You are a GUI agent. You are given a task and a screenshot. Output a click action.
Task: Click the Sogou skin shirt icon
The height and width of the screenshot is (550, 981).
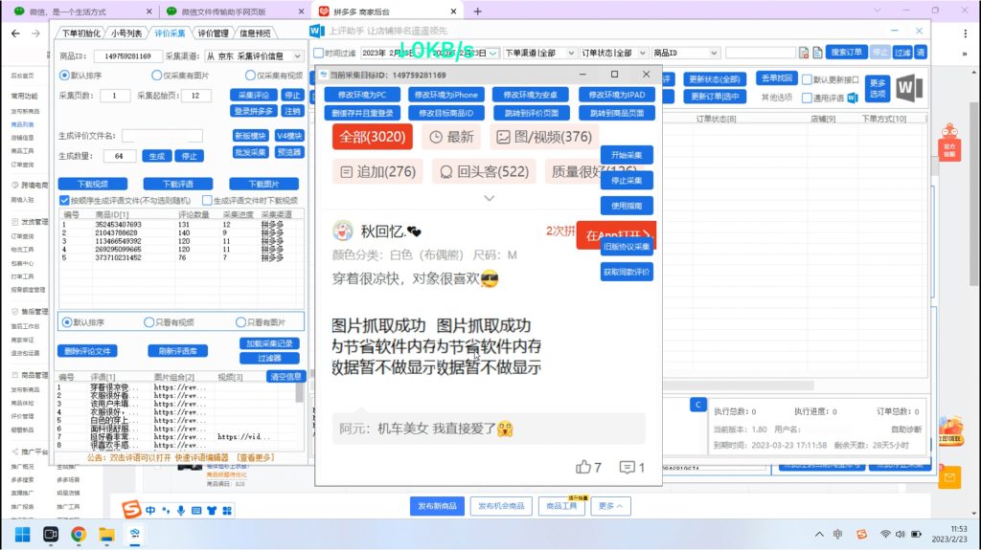212,511
